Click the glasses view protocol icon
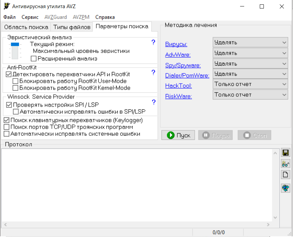This screenshot has height=237, width=293. [x=286, y=164]
